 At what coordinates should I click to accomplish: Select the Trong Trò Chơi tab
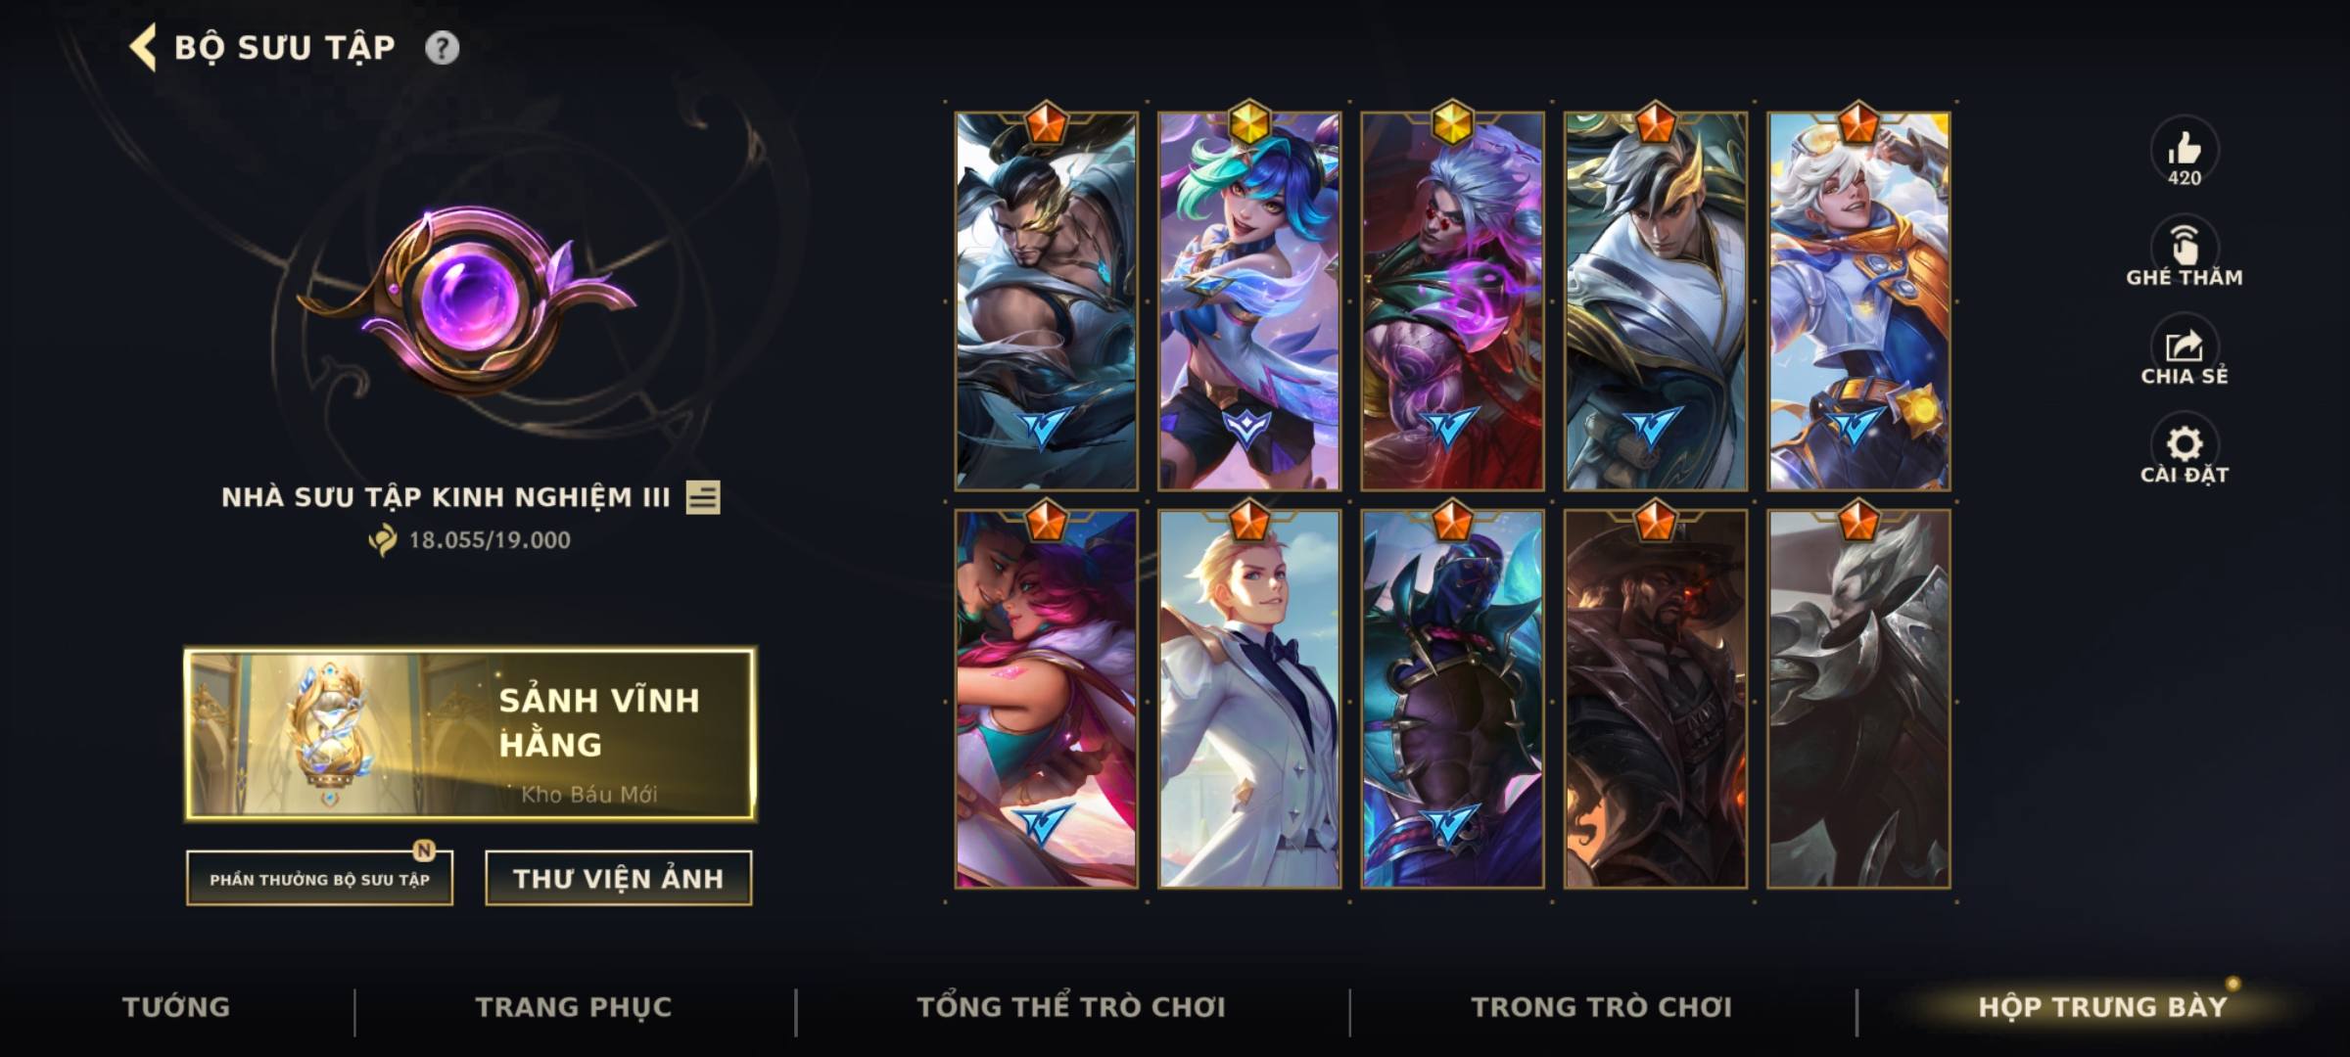1602,1007
